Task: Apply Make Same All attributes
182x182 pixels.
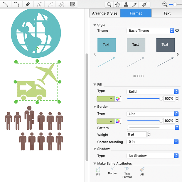Action: click(x=142, y=171)
